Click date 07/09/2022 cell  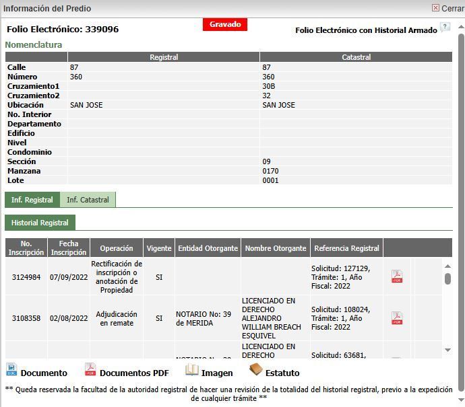click(x=69, y=277)
